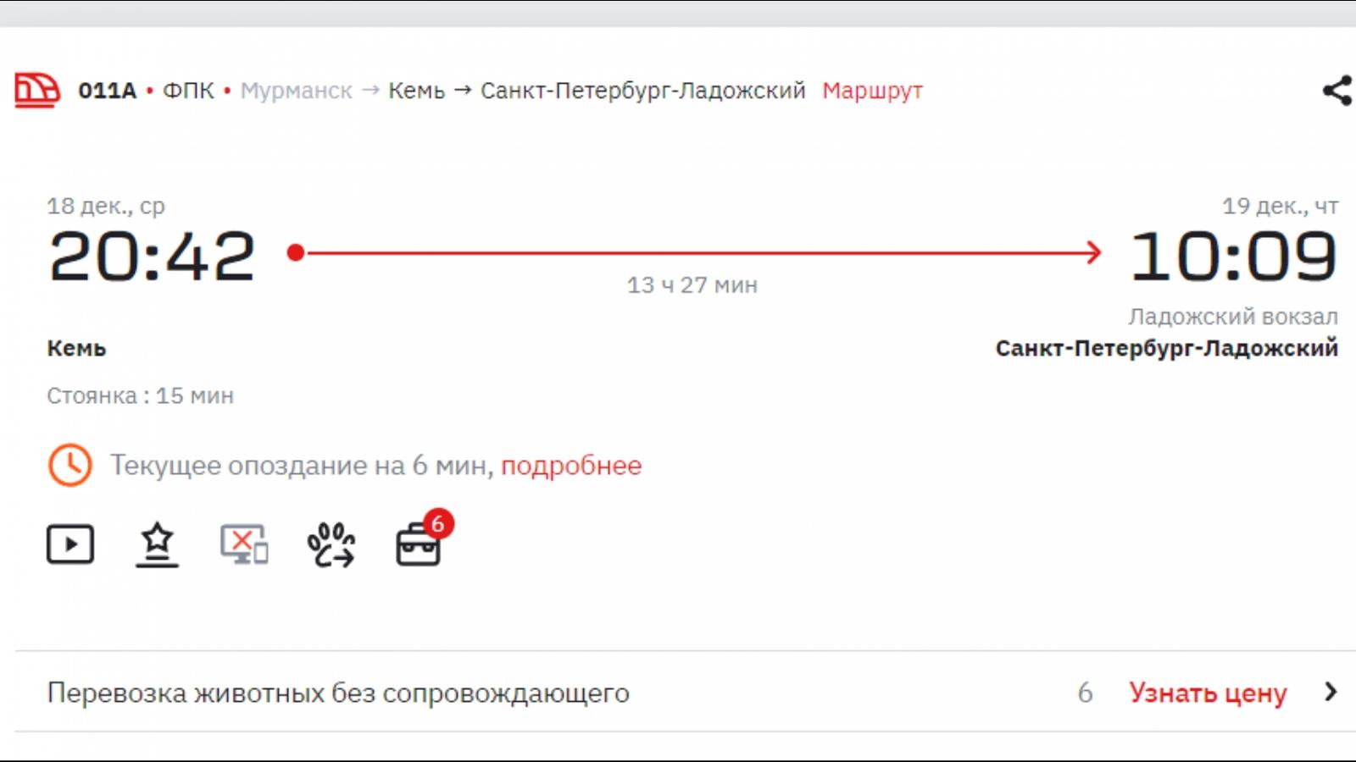This screenshot has width=1356, height=762.
Task: Click the 13 ч 27 мин duration
Action: [692, 285]
